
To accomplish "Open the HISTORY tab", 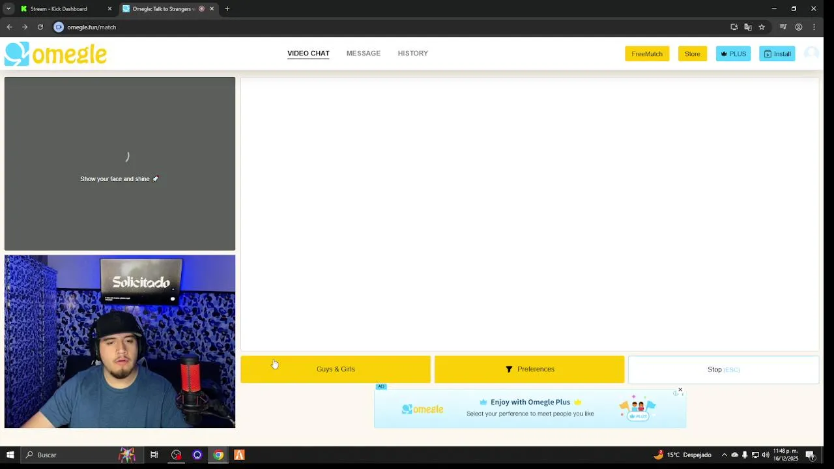I will click(413, 53).
